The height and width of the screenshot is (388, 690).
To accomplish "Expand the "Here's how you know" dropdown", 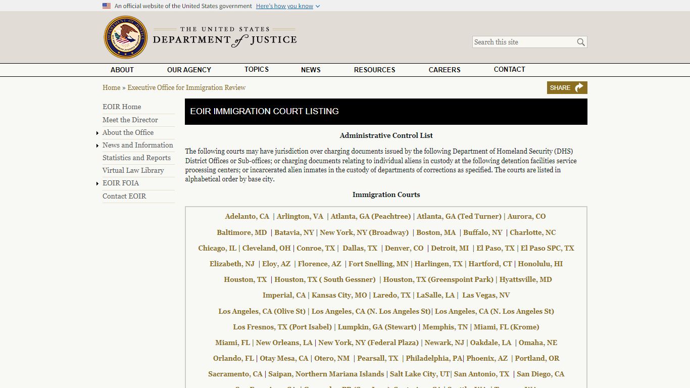I will point(288,6).
